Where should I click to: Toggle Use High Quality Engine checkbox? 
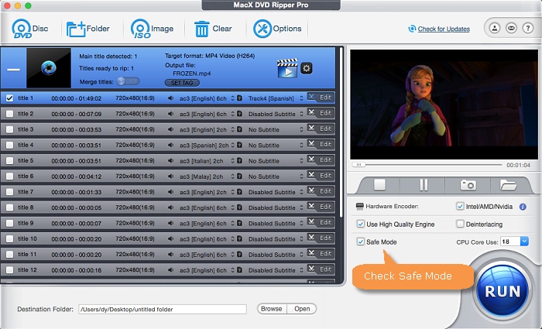click(x=361, y=224)
